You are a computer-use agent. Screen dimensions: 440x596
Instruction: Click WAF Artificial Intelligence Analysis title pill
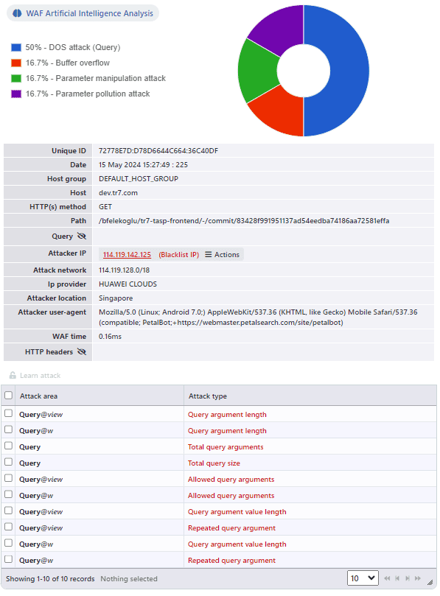point(83,13)
